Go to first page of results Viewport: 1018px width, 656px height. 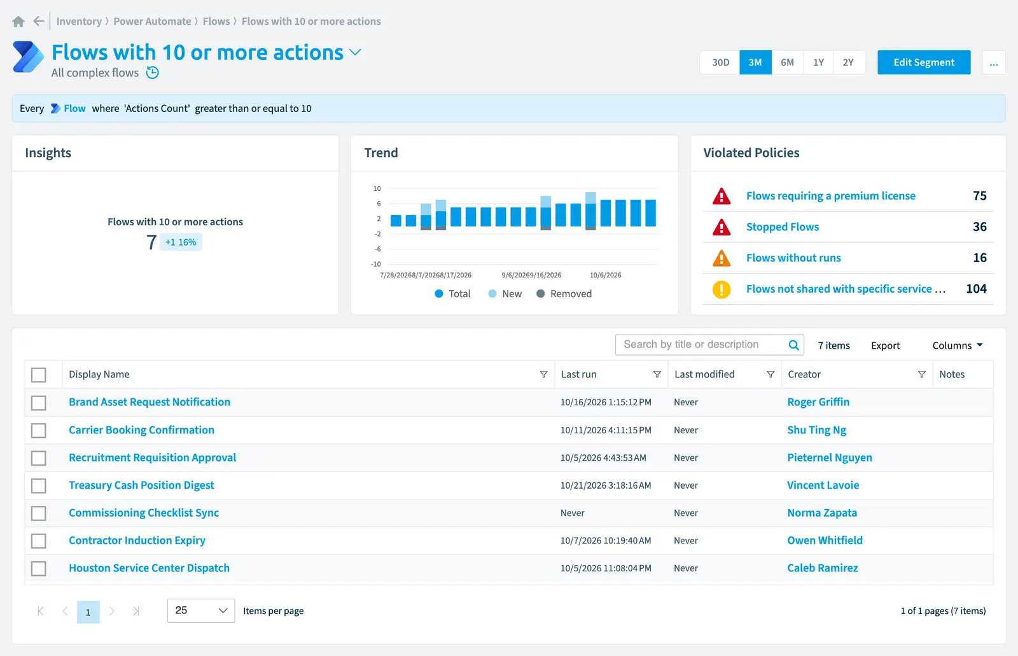[x=41, y=611]
